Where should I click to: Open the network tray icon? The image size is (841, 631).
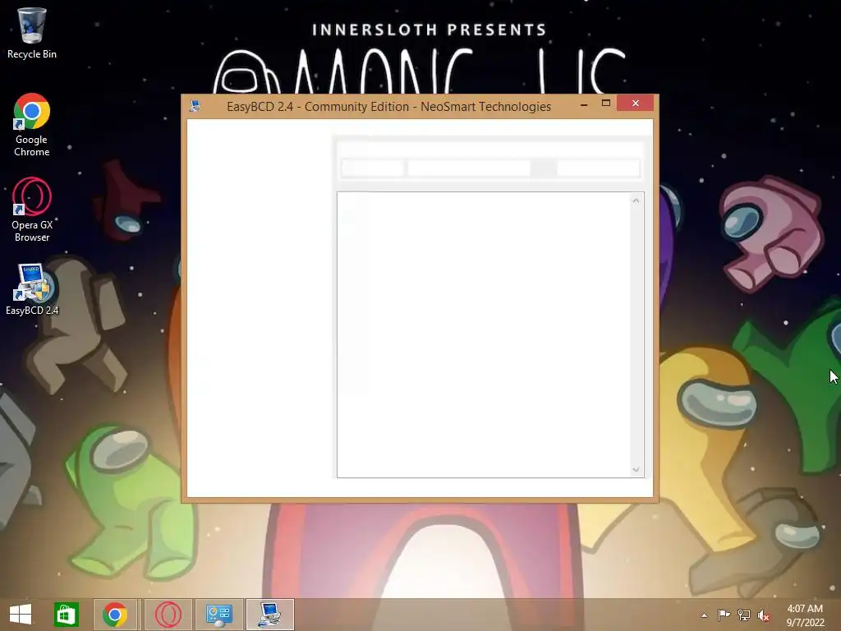[x=744, y=615]
